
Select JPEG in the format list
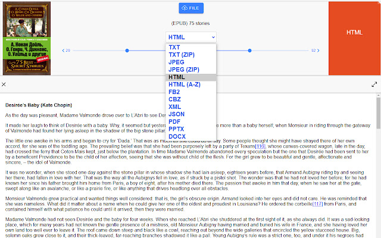point(191,62)
